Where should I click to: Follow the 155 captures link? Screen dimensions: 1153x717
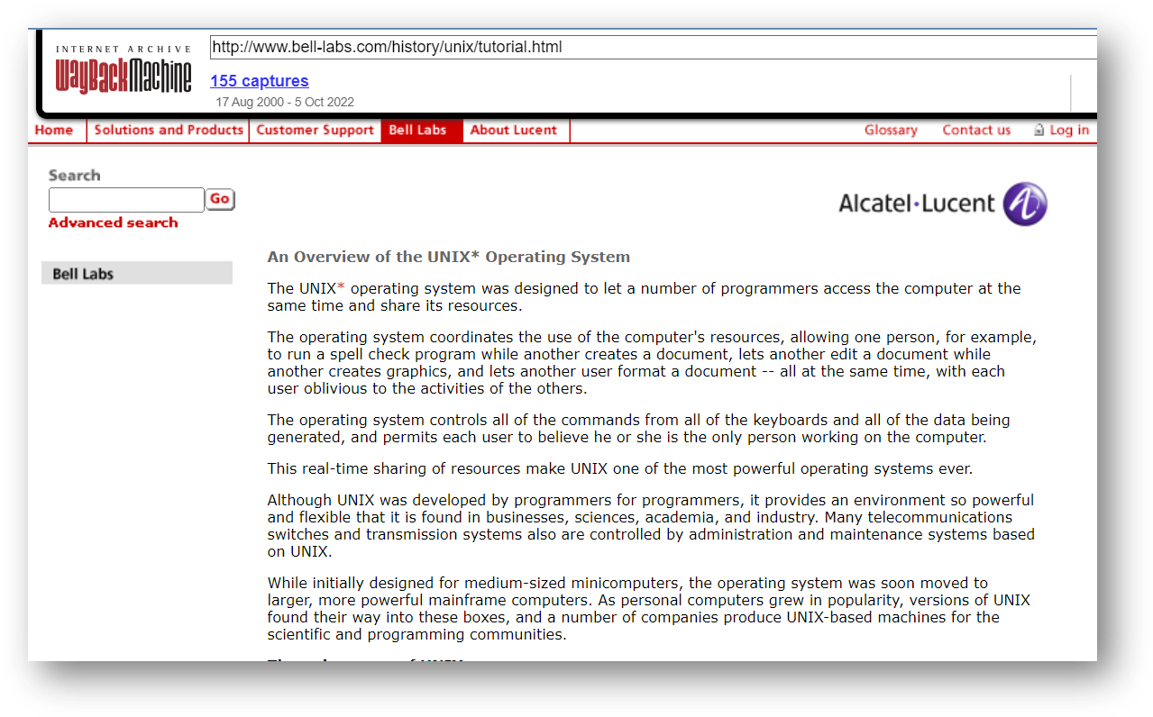pyautogui.click(x=259, y=81)
